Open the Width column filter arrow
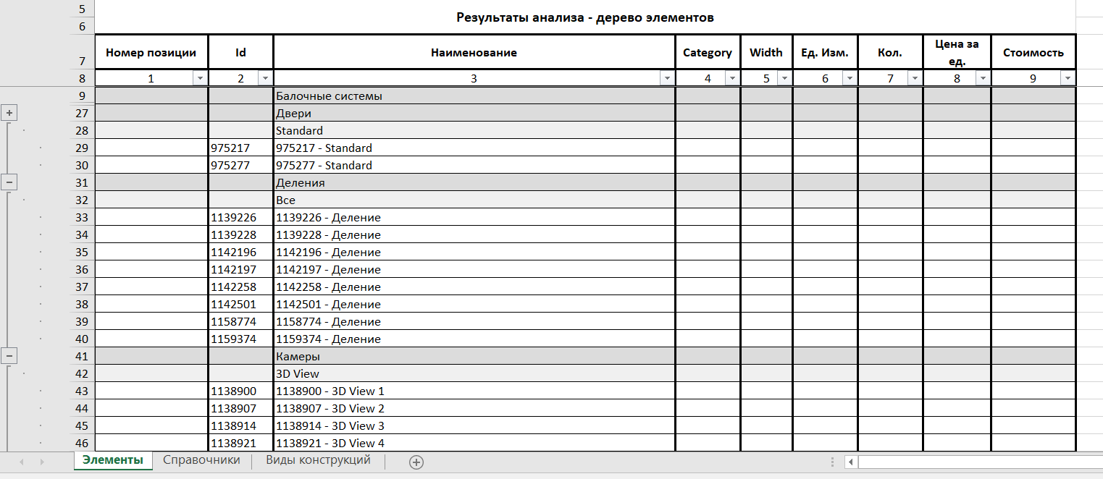This screenshot has height=479, width=1103. coord(784,79)
